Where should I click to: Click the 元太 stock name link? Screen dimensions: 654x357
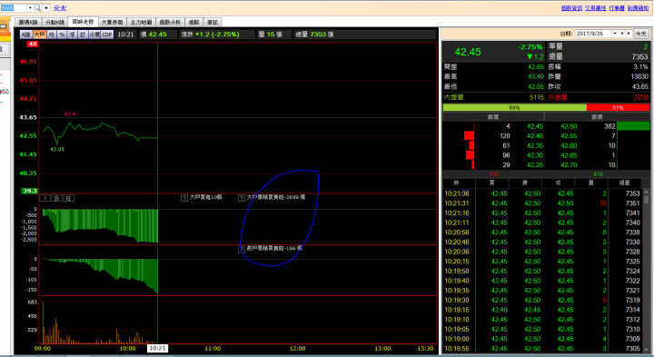60,8
